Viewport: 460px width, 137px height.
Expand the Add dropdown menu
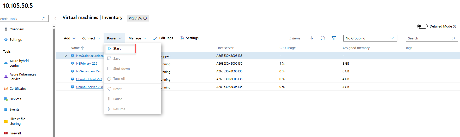70,38
